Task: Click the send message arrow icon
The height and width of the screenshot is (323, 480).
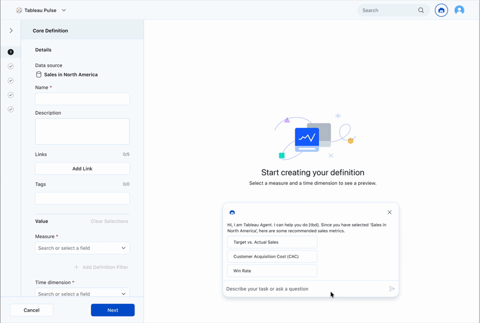Action: pyautogui.click(x=392, y=289)
